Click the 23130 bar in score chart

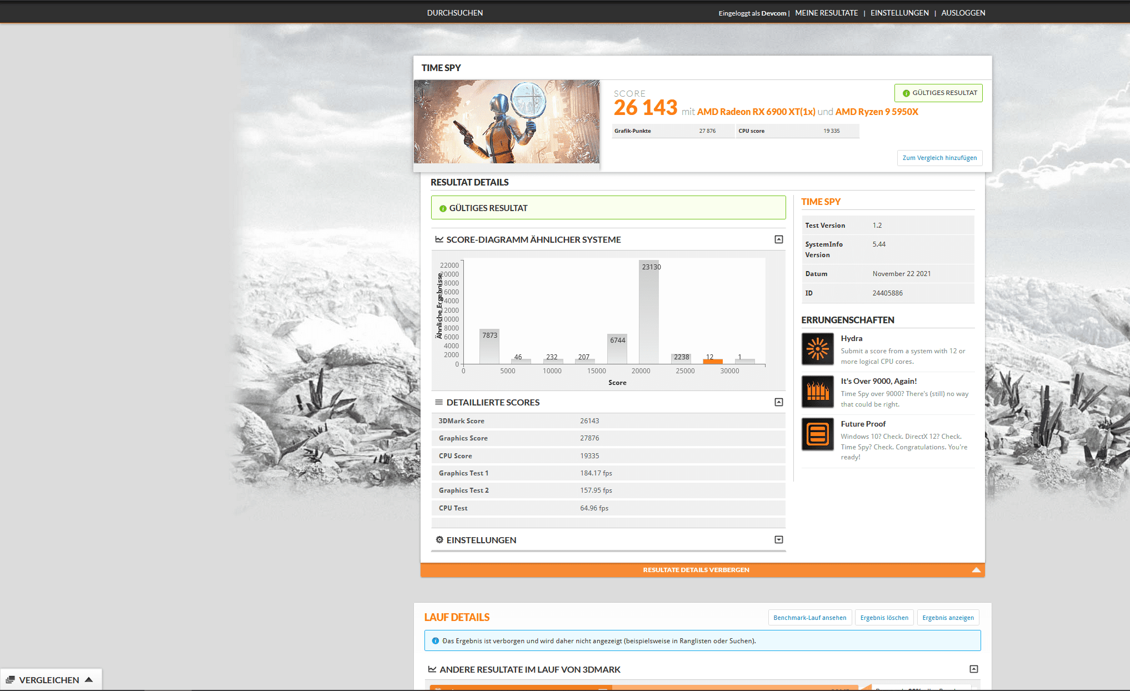pyautogui.click(x=649, y=312)
